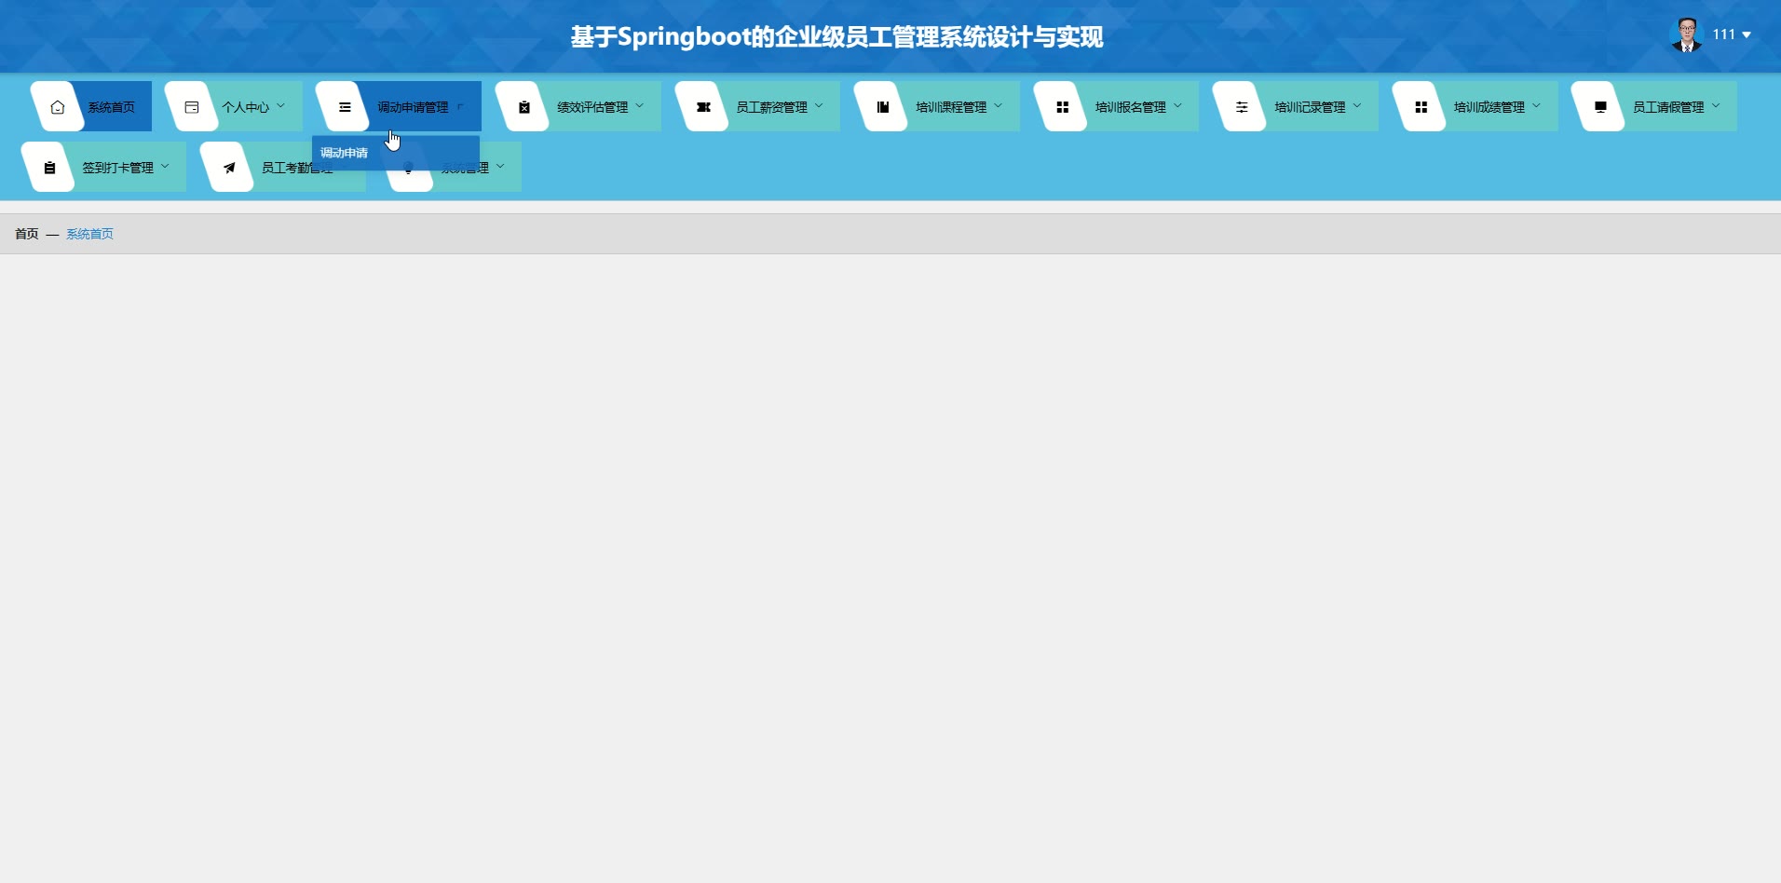Expand the 培训成绩管理 chevron
The height and width of the screenshot is (883, 1781).
pos(1536,106)
